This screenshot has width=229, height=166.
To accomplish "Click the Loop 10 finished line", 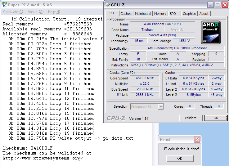I will pos(52,88).
